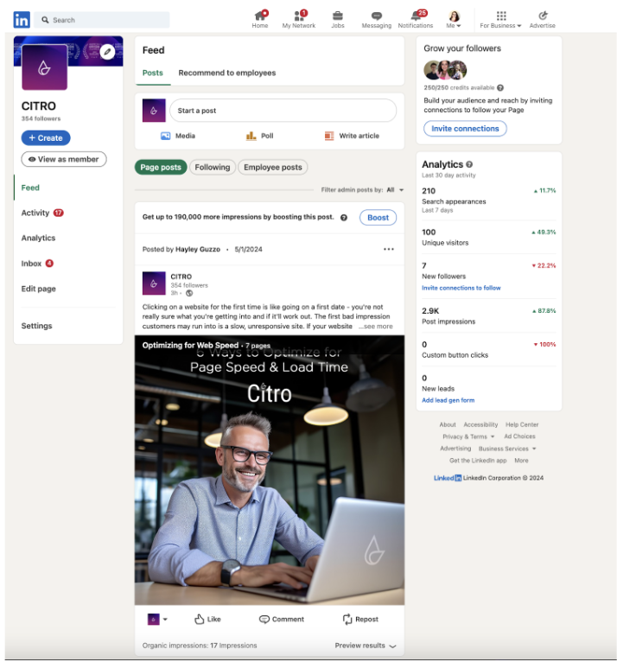The image size is (617, 662).
Task: Open the LinkedIn Home icon
Action: 260,16
